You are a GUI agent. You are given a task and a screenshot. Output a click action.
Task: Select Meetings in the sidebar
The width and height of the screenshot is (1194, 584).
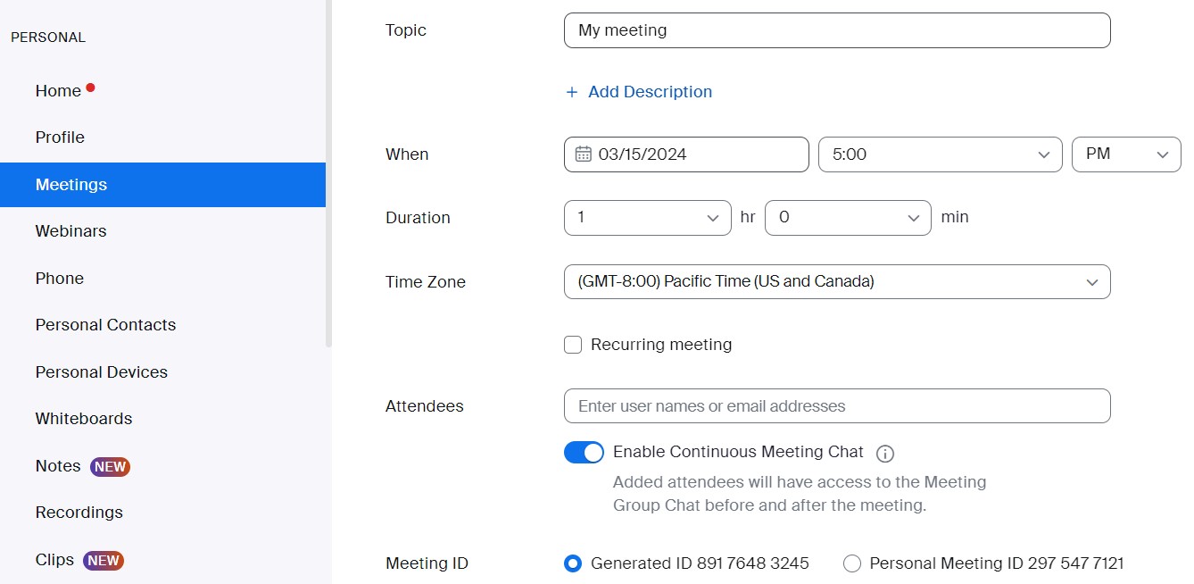[x=162, y=185]
